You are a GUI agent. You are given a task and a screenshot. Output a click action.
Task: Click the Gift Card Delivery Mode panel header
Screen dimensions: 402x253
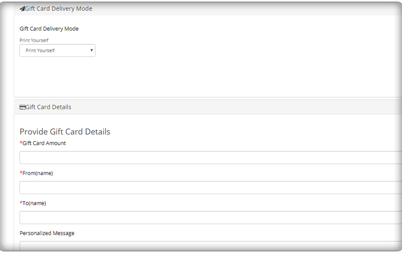tap(208, 9)
